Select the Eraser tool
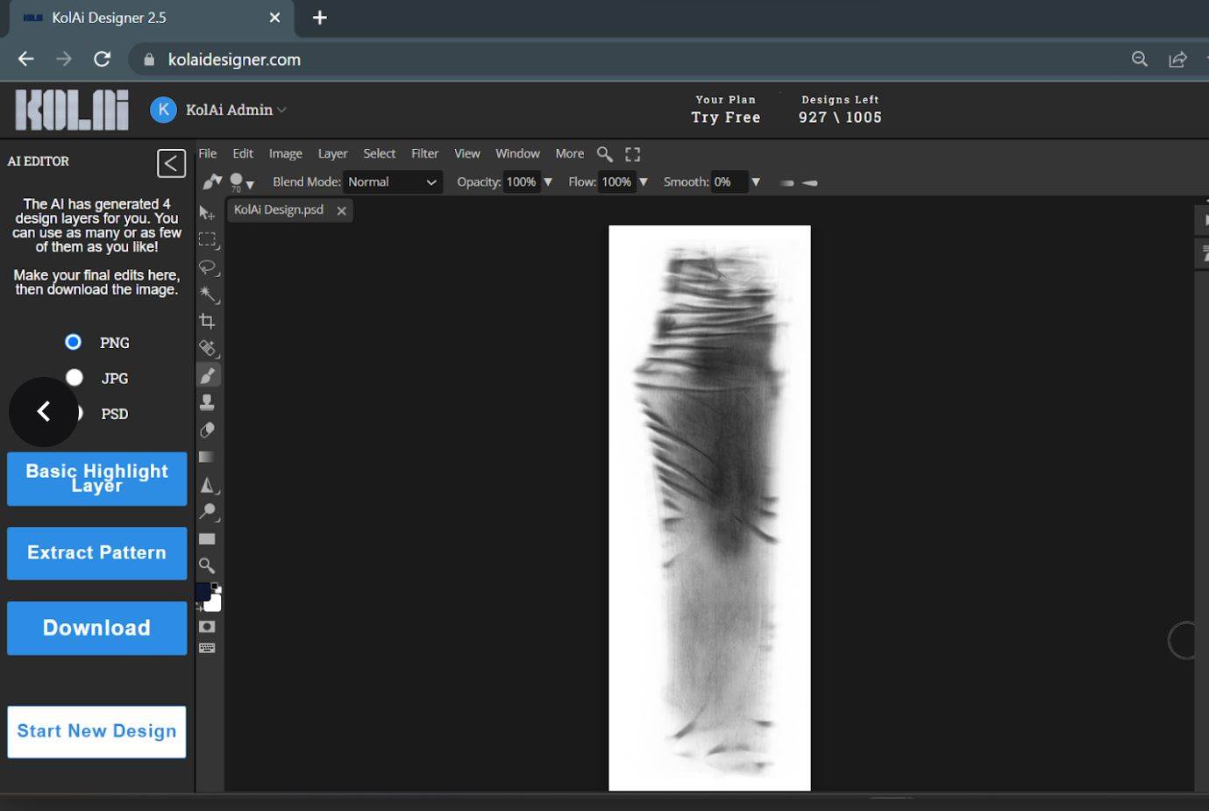This screenshot has width=1209, height=811. (207, 430)
